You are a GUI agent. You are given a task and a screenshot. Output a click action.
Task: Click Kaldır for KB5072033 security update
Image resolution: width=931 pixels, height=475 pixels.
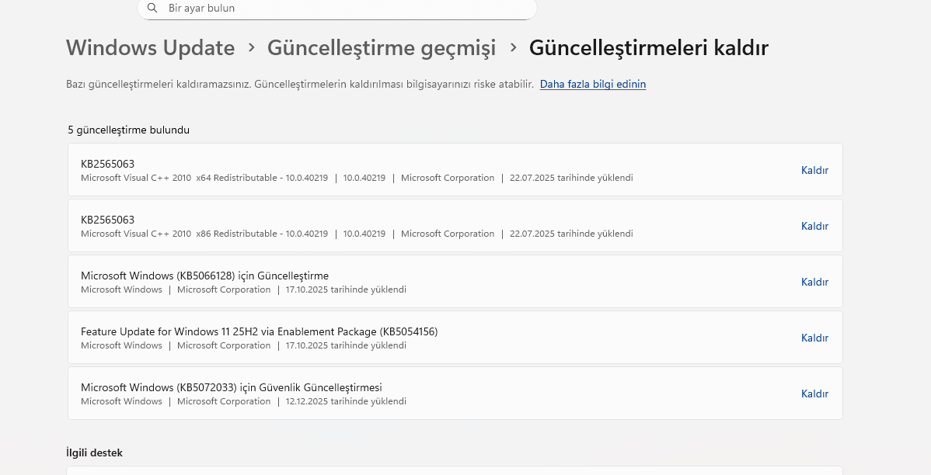pos(814,394)
